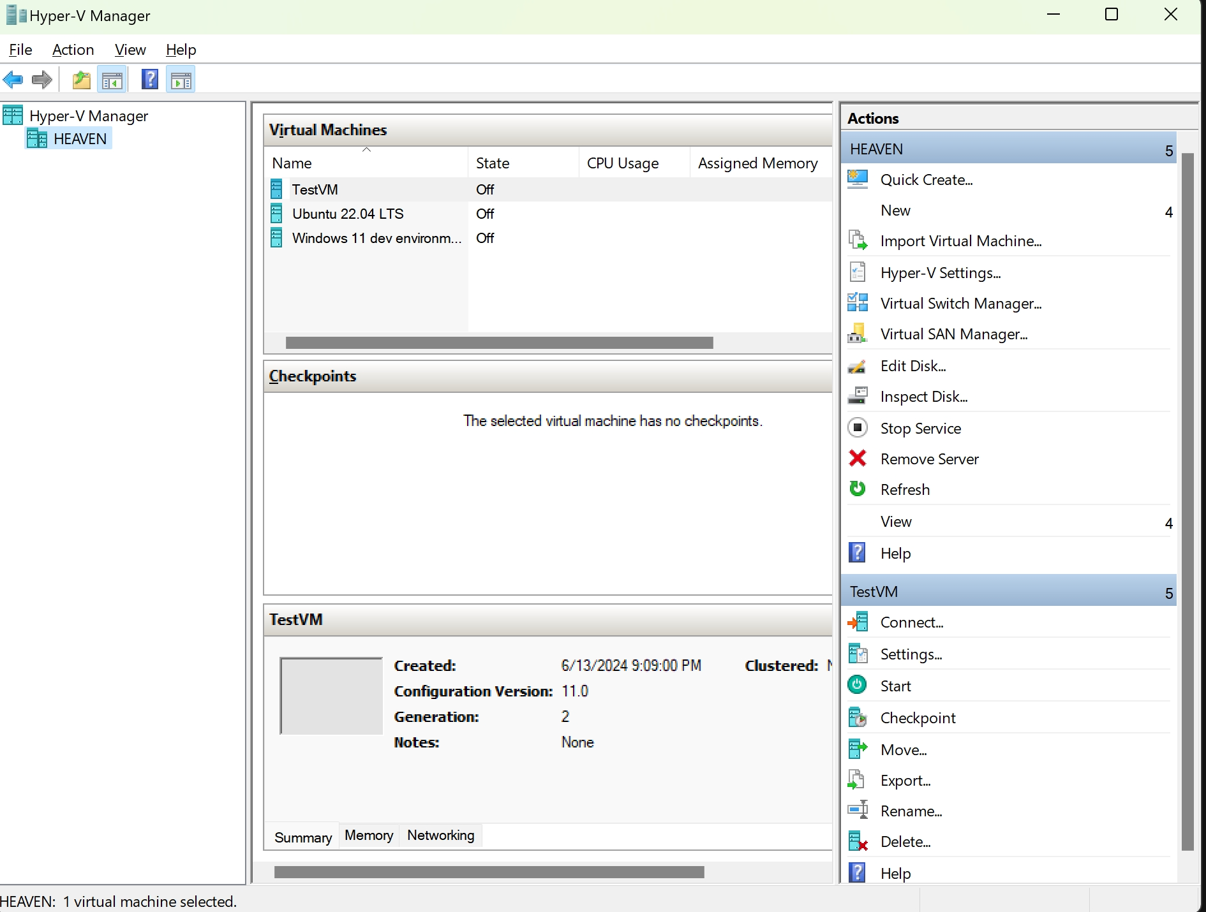
Task: Click the Virtual Machines list horizontal scrollbar
Action: (500, 342)
